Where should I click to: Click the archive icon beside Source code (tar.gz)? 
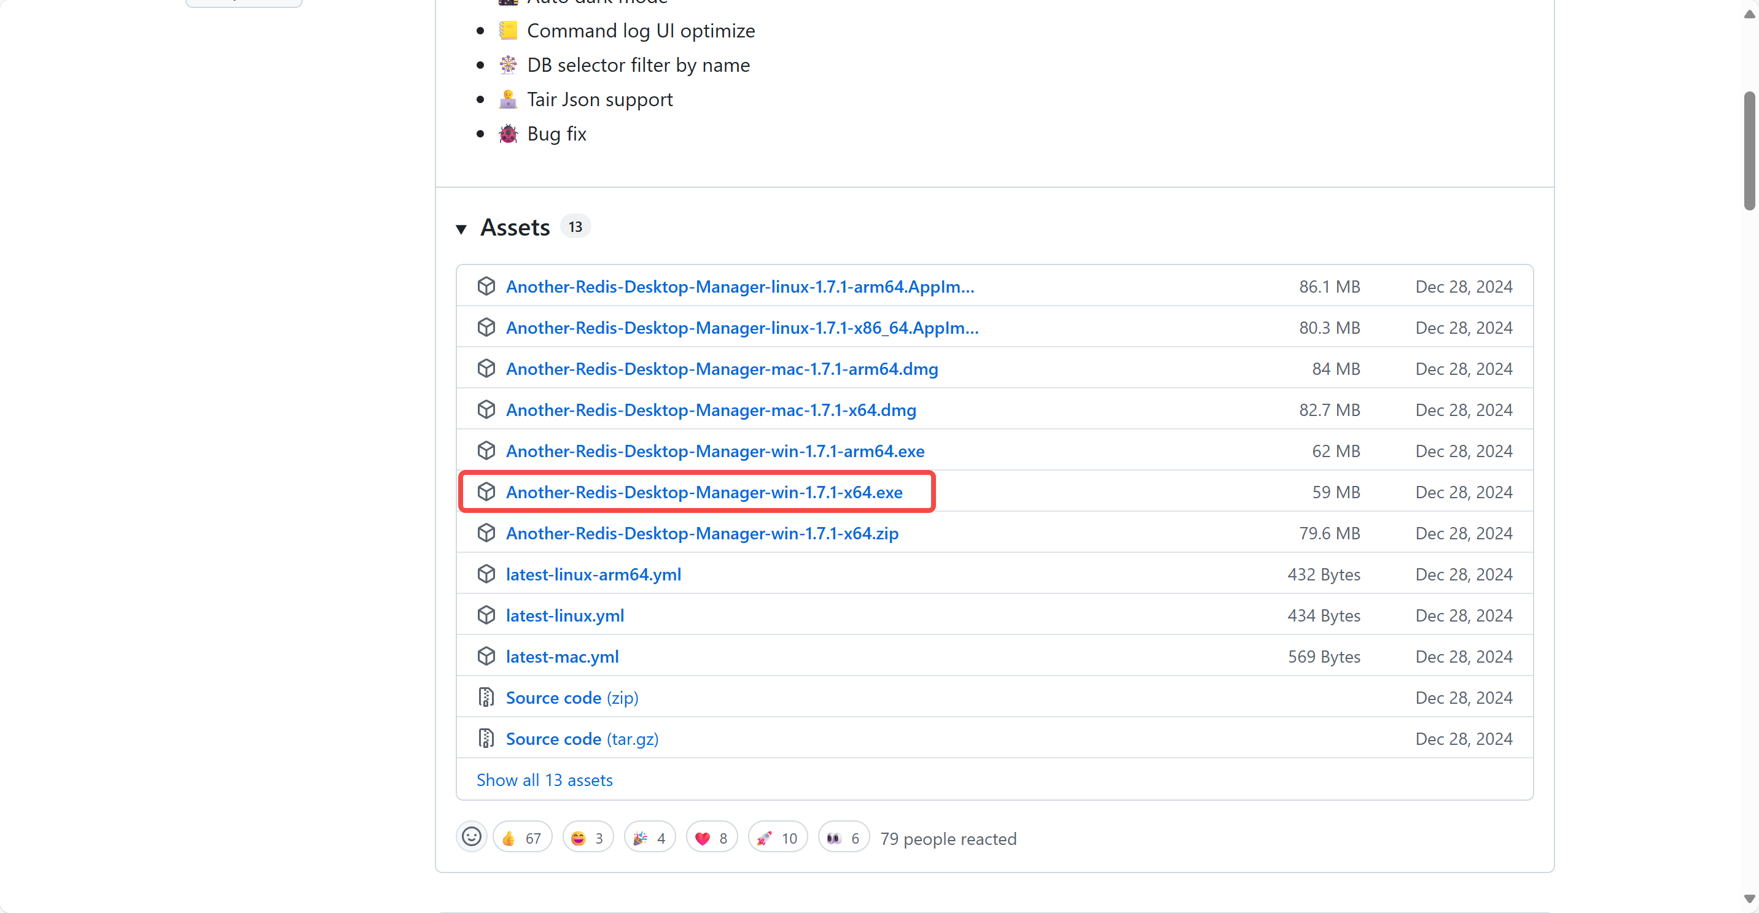point(485,738)
